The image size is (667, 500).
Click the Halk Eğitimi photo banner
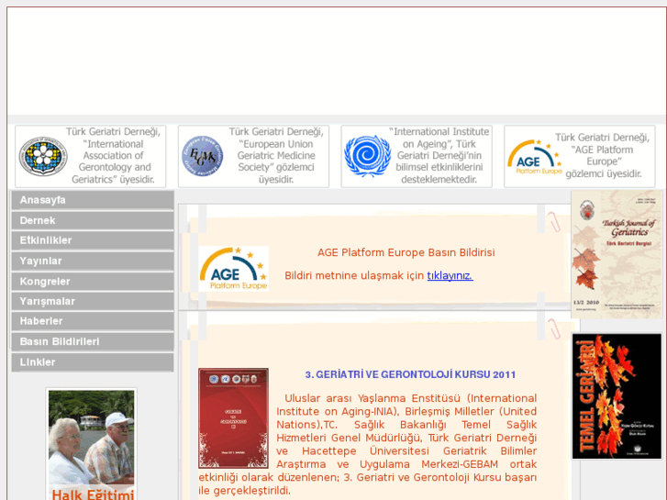(x=92, y=444)
